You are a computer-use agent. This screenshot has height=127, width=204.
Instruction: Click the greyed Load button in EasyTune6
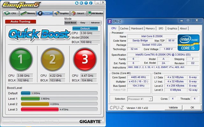click(31, 122)
